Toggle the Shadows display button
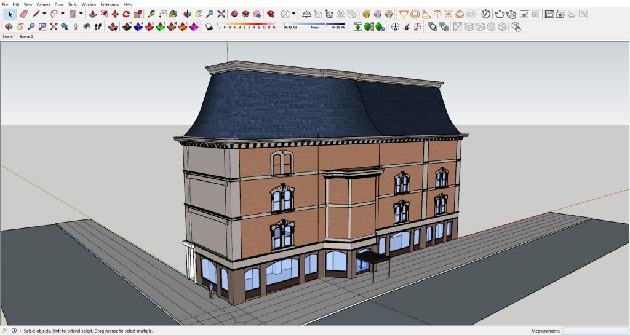 [x=209, y=26]
